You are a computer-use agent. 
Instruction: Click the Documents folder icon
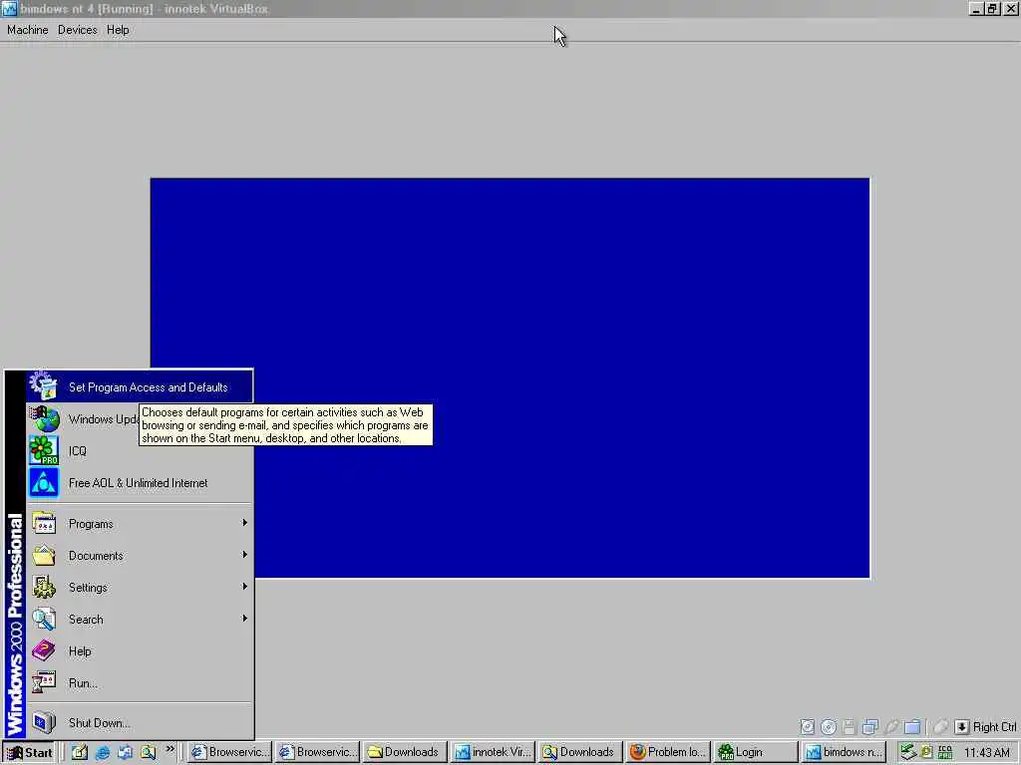point(44,556)
